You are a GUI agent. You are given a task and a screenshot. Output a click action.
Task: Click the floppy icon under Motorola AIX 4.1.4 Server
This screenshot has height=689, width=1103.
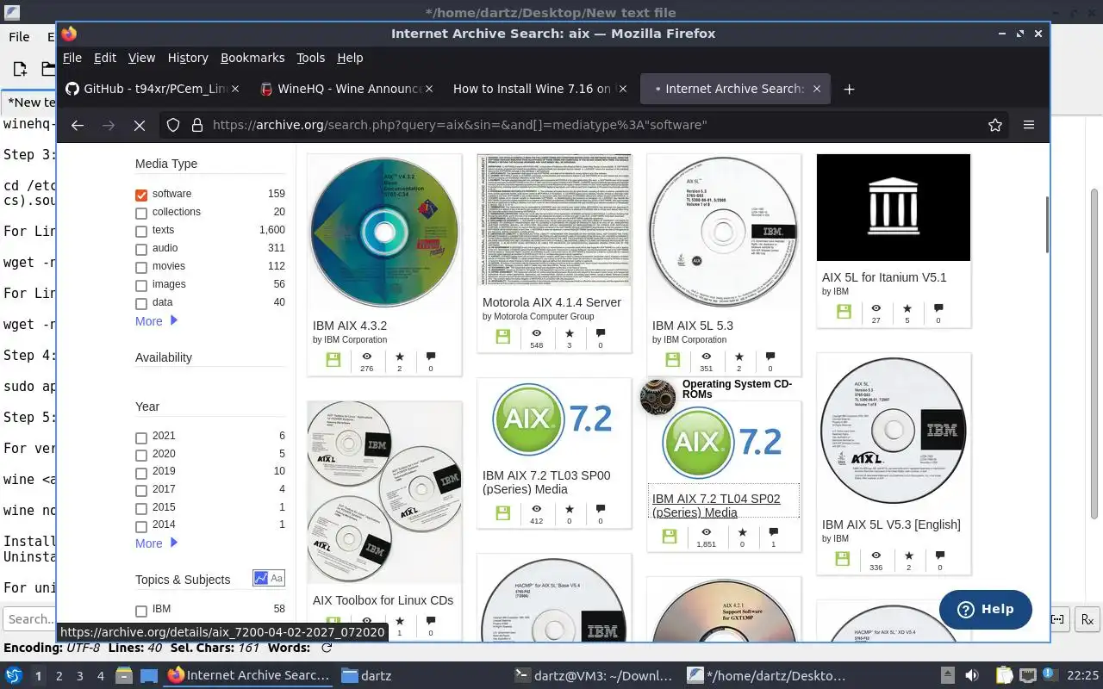click(x=503, y=337)
